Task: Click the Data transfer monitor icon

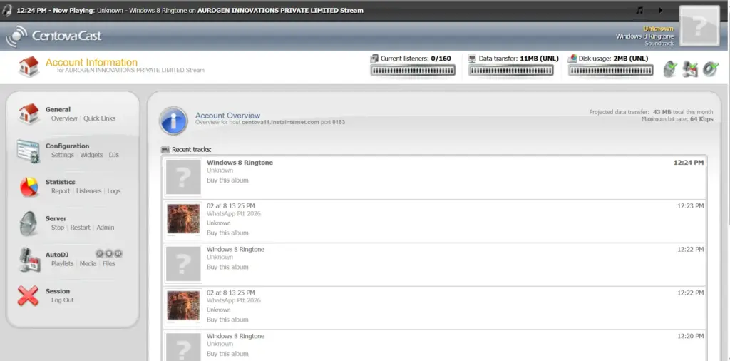Action: pyautogui.click(x=472, y=59)
